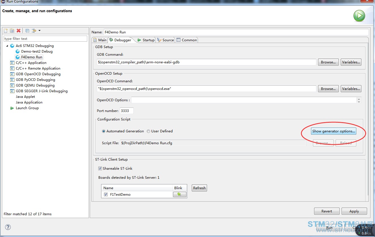Collapse all configurations in the tree
Image resolution: width=375 pixels, height=237 pixels.
coord(27,31)
